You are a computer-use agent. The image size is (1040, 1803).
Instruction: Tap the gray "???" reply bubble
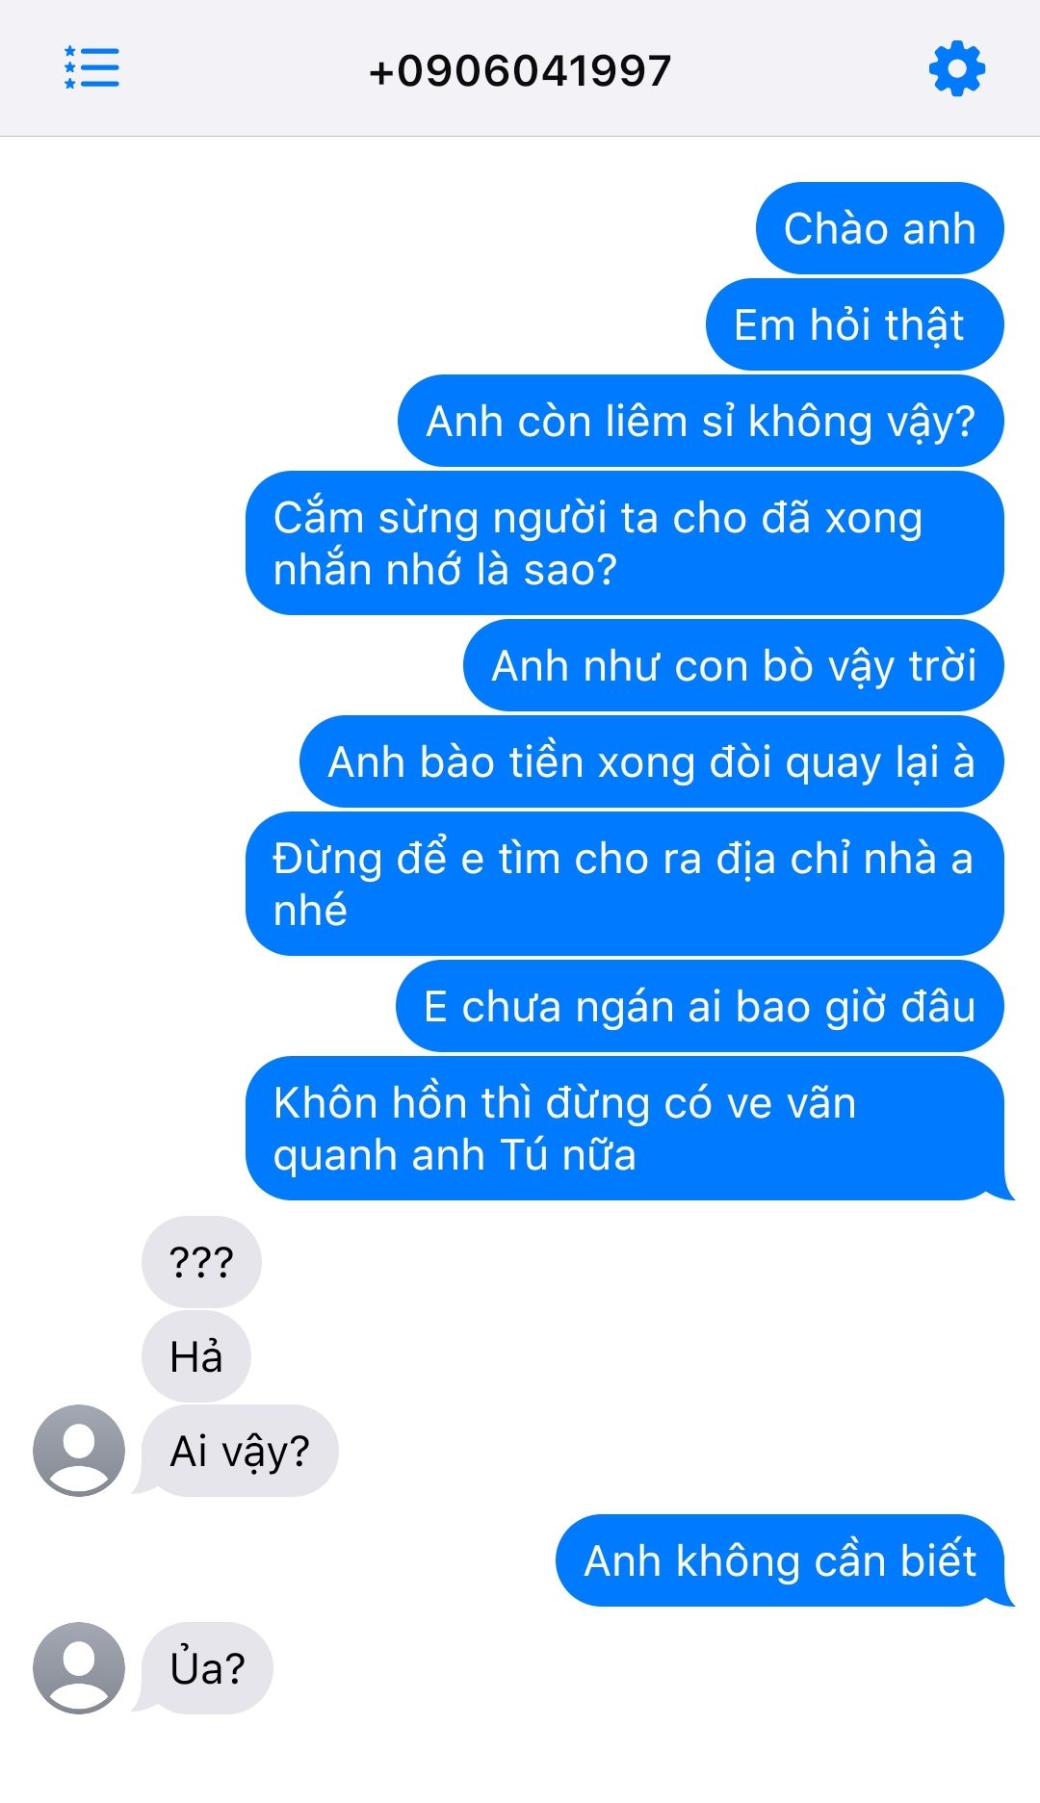201,1262
